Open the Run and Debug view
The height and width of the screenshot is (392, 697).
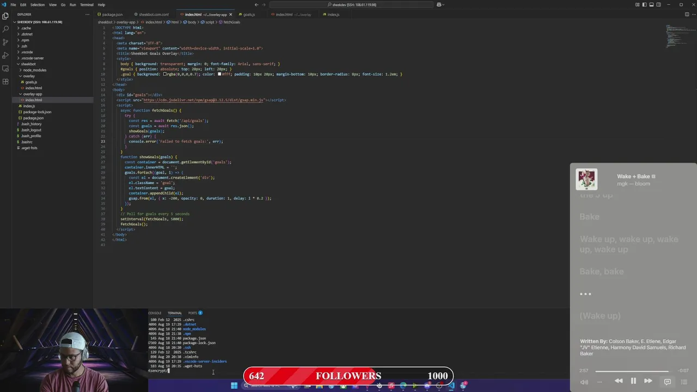pyautogui.click(x=5, y=55)
